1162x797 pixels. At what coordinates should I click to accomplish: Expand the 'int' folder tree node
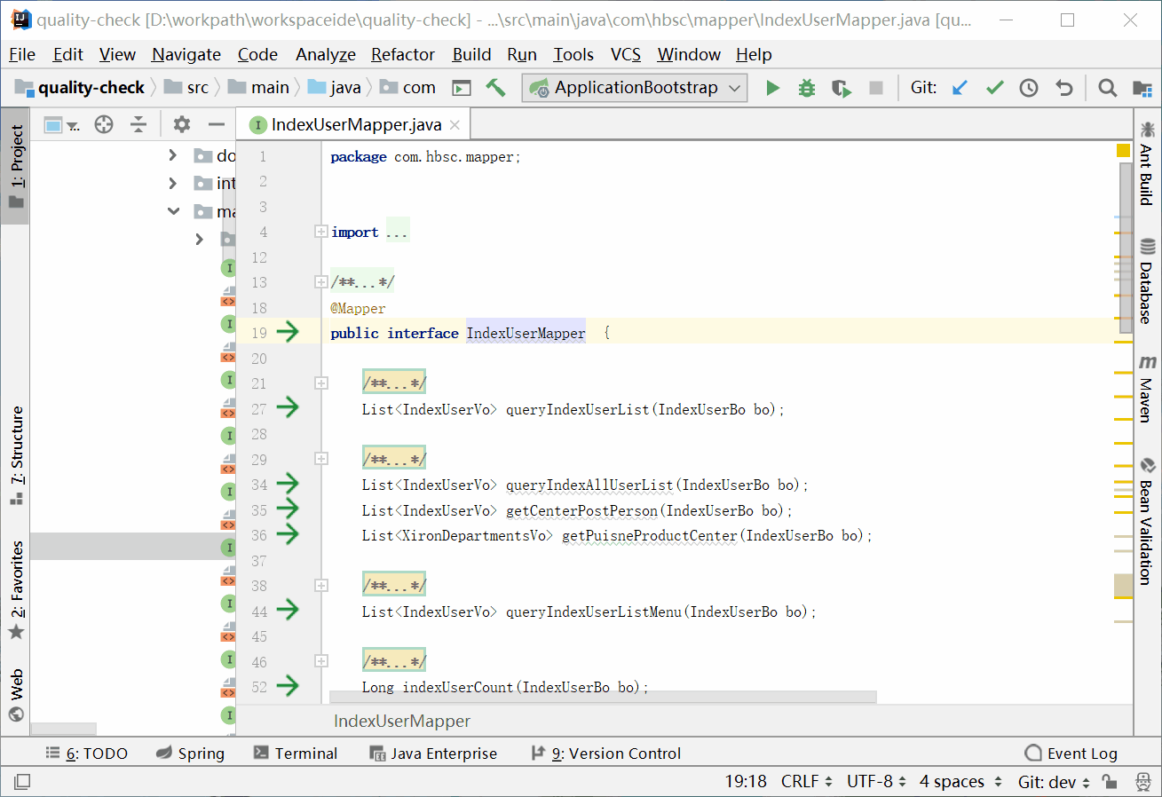(172, 184)
